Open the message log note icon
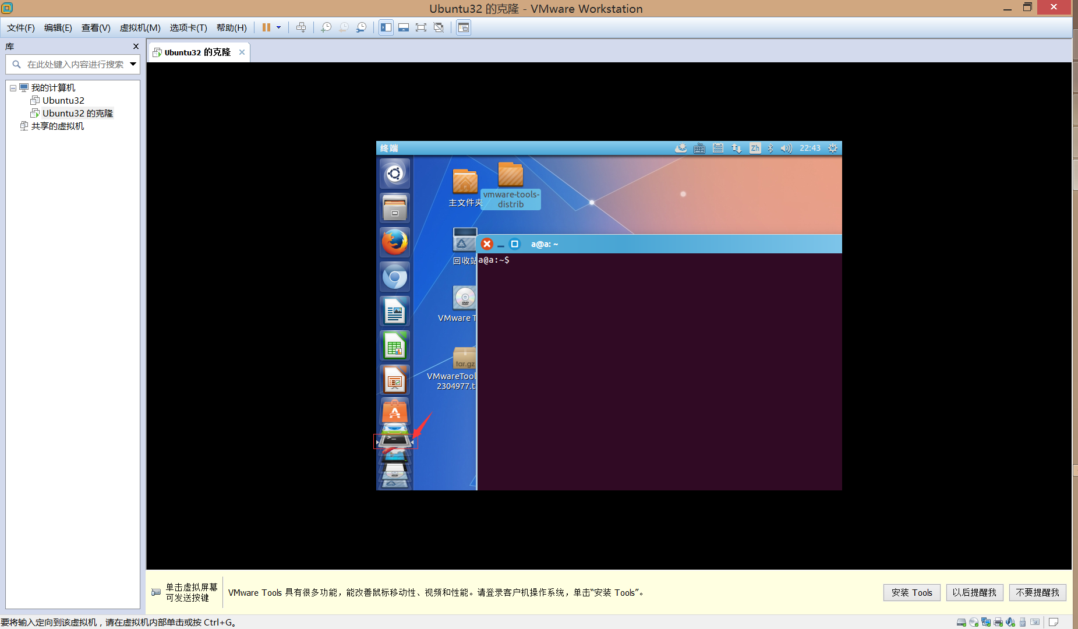Image resolution: width=1078 pixels, height=629 pixels. [x=1054, y=623]
